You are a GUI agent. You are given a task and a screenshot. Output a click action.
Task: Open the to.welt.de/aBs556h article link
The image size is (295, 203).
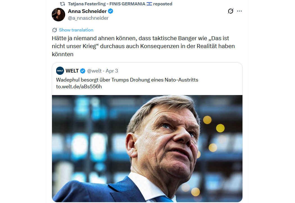tap(79, 87)
